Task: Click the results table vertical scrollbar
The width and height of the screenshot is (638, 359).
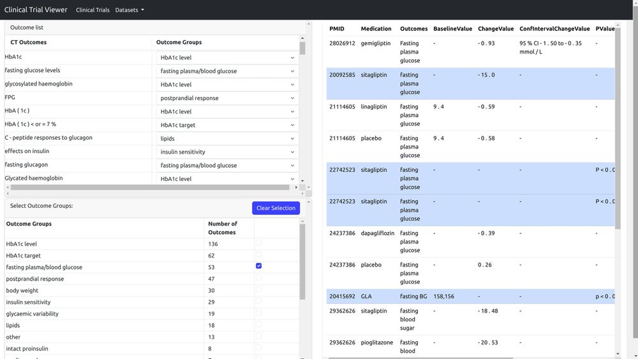Action: click(x=618, y=128)
